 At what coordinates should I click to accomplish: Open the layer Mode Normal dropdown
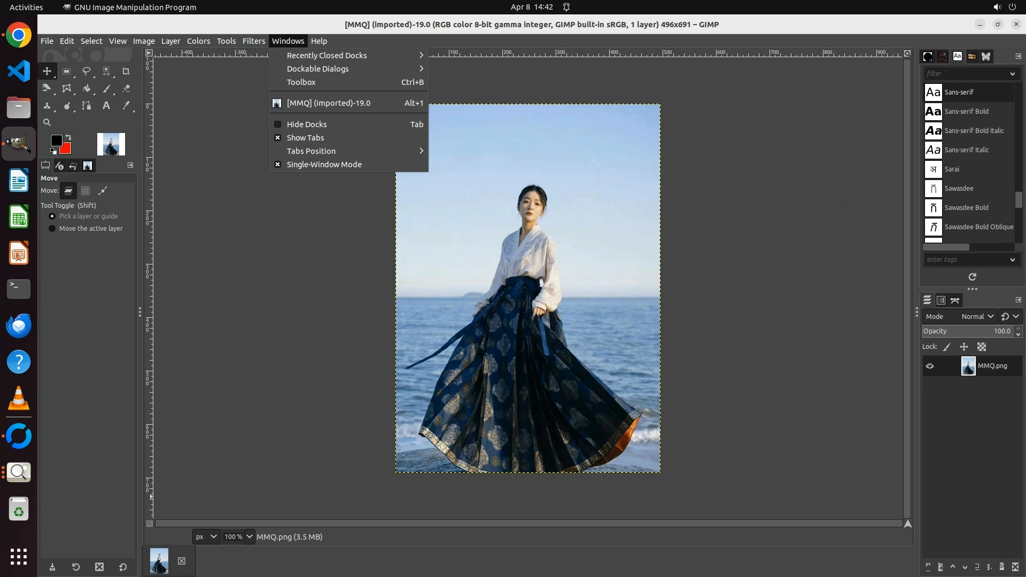[x=977, y=316]
